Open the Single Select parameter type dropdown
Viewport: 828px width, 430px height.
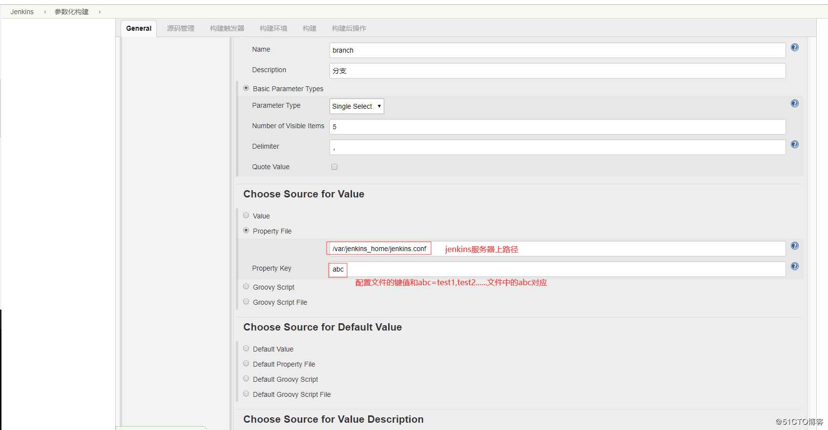357,106
